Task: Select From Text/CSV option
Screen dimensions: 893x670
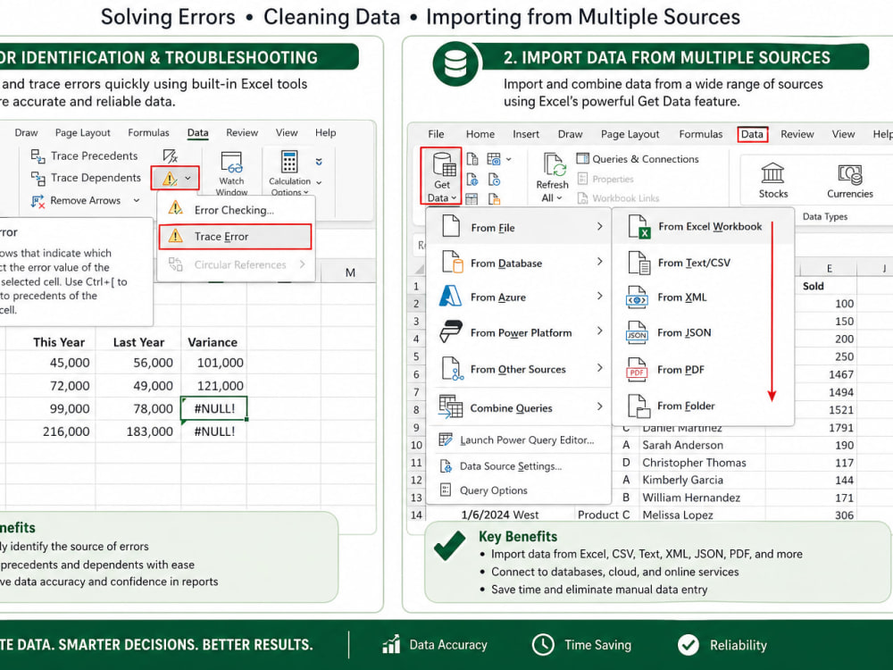Action: [x=703, y=263]
